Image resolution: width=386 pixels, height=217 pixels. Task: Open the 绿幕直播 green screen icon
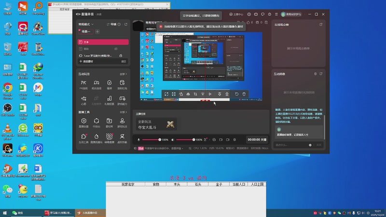110,138
